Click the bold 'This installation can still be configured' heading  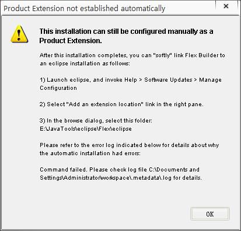(127, 32)
